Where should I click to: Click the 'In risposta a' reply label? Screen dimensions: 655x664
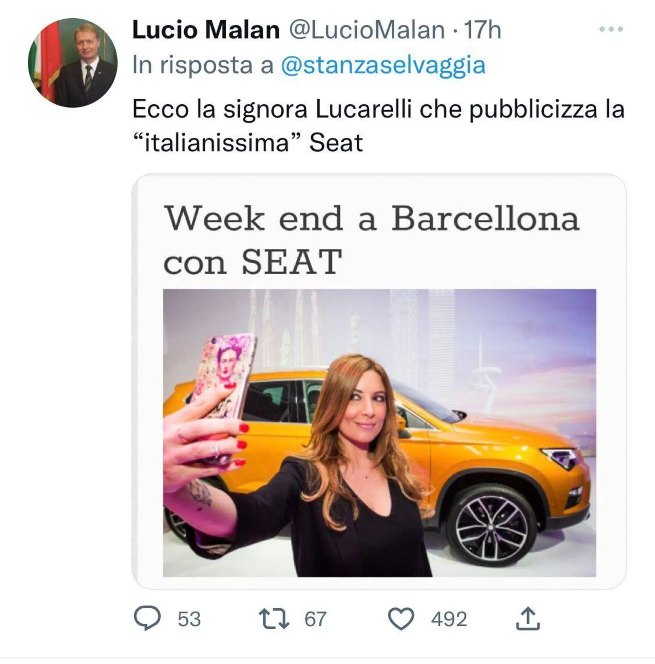pyautogui.click(x=203, y=65)
